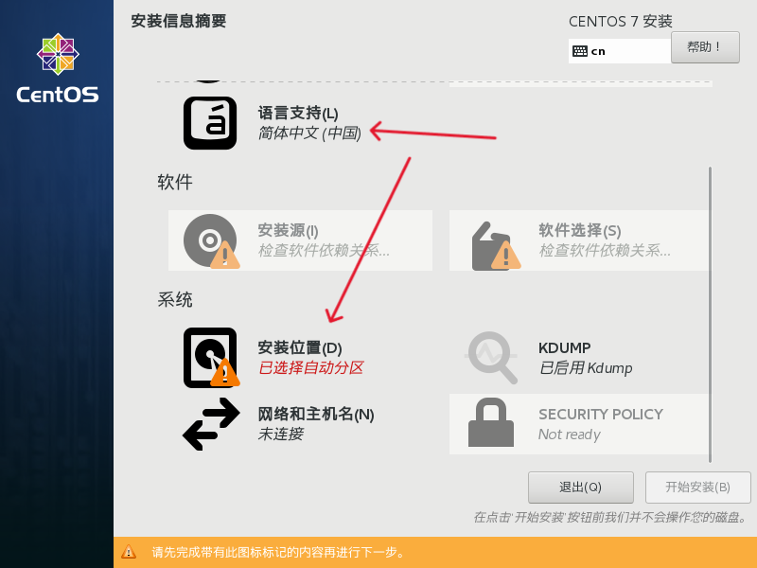Open the Language Support (语言支持) icon
The width and height of the screenshot is (757, 568).
pyautogui.click(x=210, y=123)
